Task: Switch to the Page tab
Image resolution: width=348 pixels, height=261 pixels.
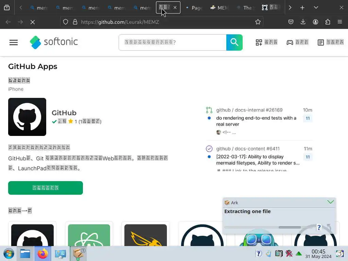Action: point(194,8)
